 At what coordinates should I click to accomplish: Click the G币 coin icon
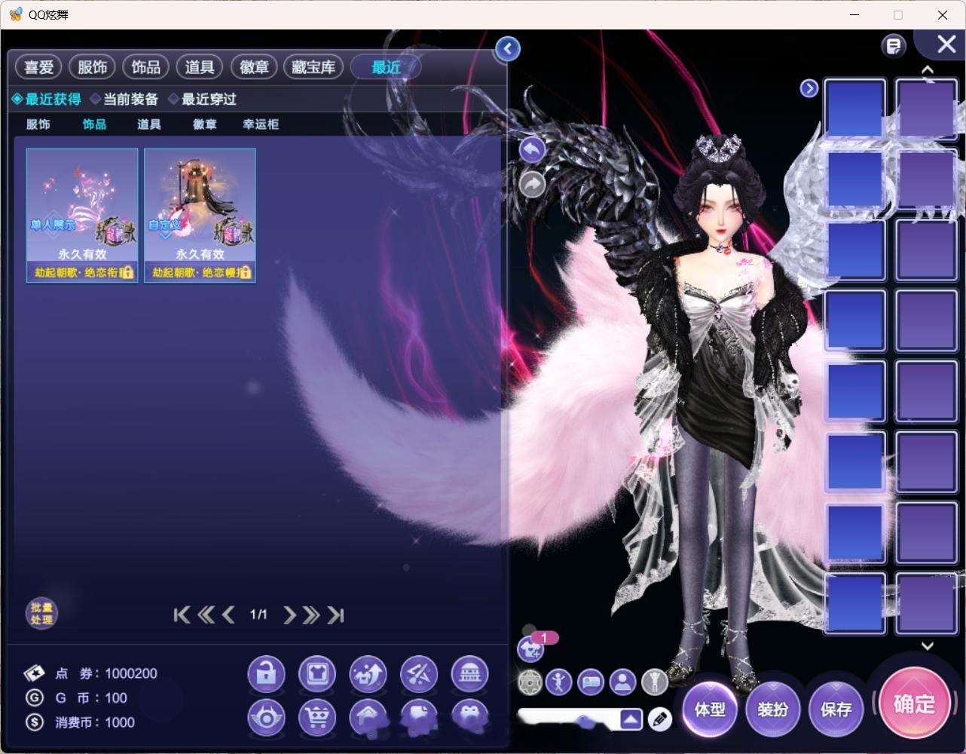click(x=35, y=698)
